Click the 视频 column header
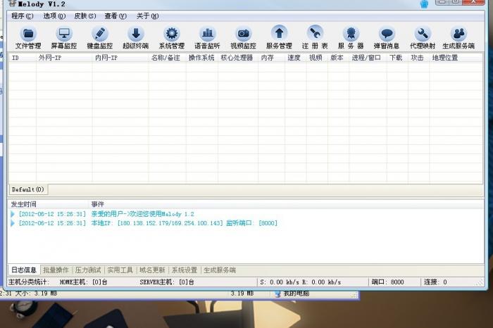Image resolution: width=493 pixels, height=328 pixels. pyautogui.click(x=317, y=58)
